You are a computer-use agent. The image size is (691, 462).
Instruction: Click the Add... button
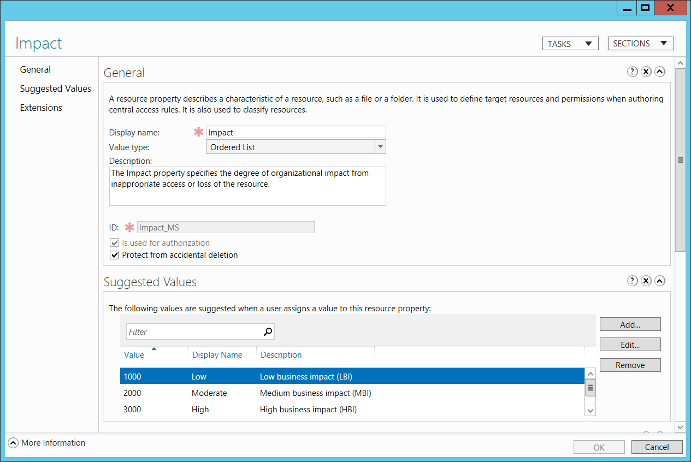pyautogui.click(x=630, y=324)
